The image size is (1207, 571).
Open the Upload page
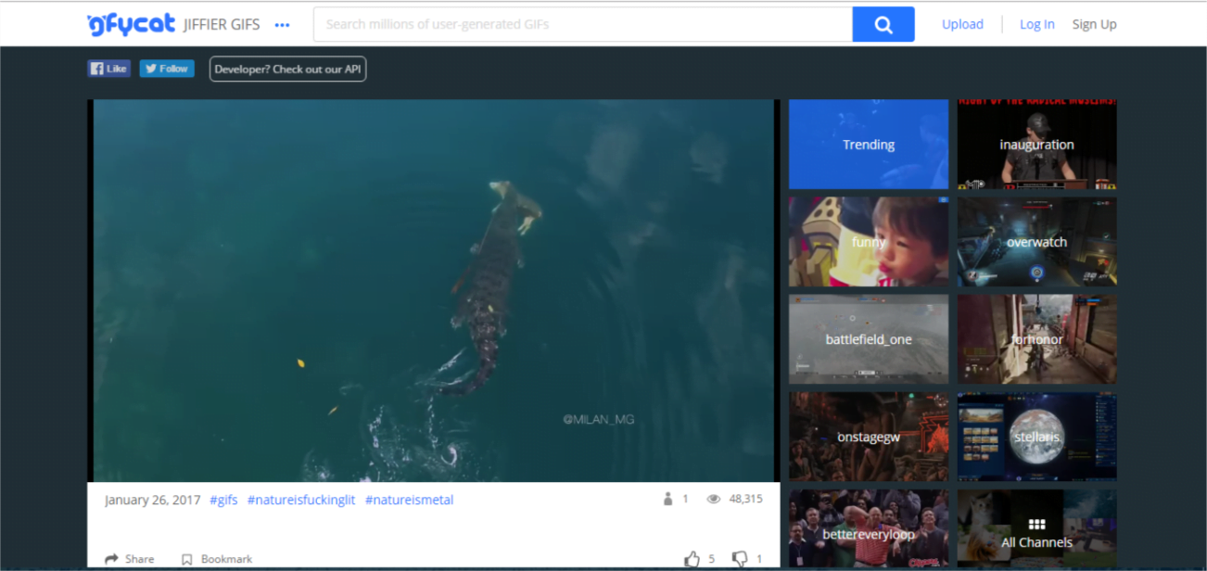(962, 25)
